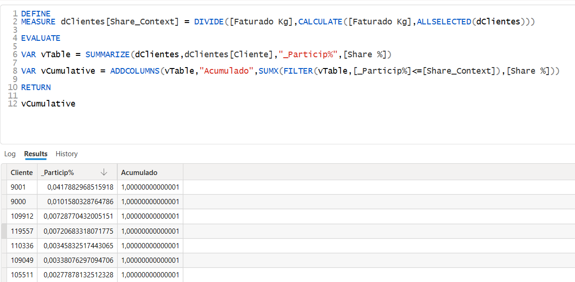
Task: Open the History tab
Action: pyautogui.click(x=66, y=153)
